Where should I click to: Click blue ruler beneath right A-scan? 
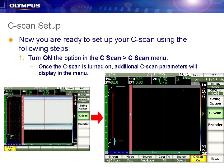119,152
